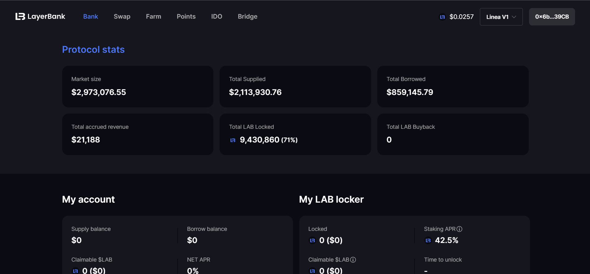Select the IDO menu item
Viewport: 590px width, 274px height.
click(x=216, y=16)
